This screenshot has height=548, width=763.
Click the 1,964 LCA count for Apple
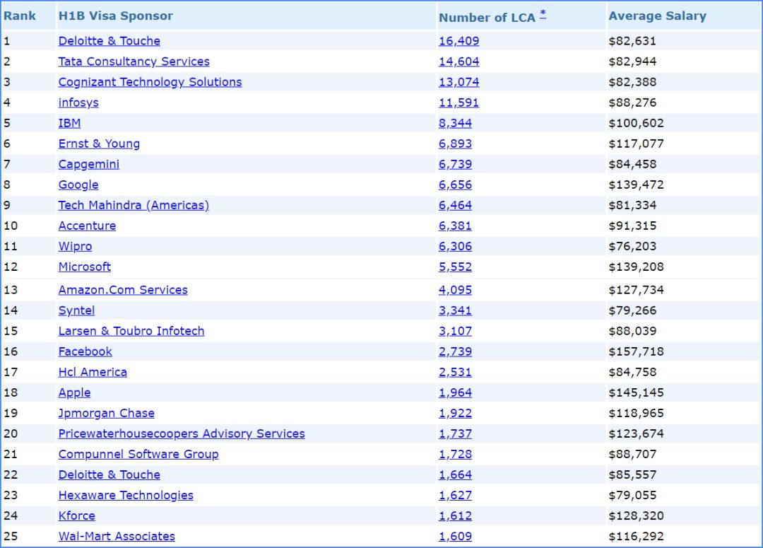(456, 392)
